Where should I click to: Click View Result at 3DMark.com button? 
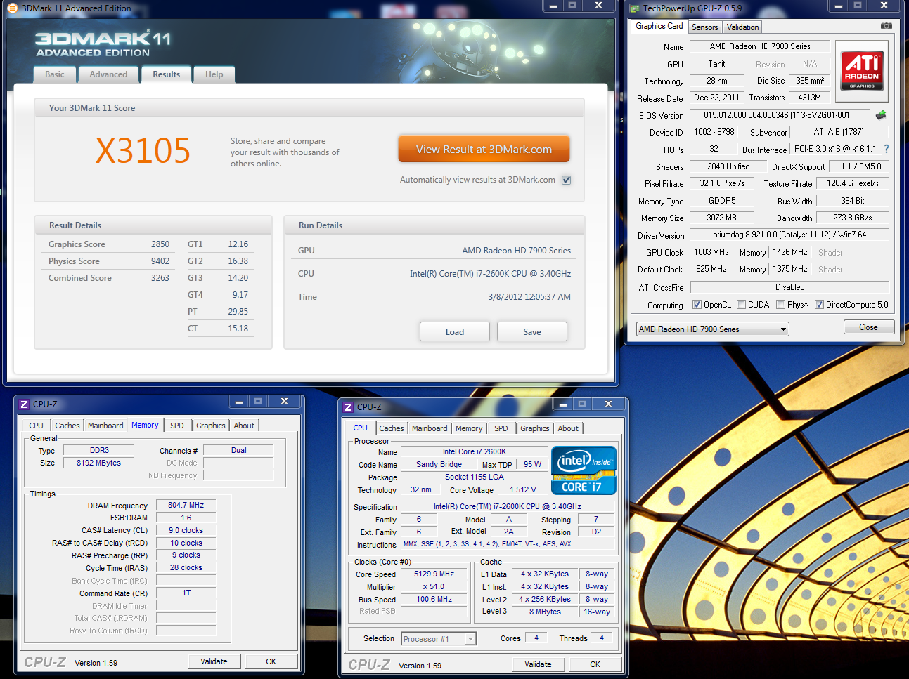pos(484,149)
